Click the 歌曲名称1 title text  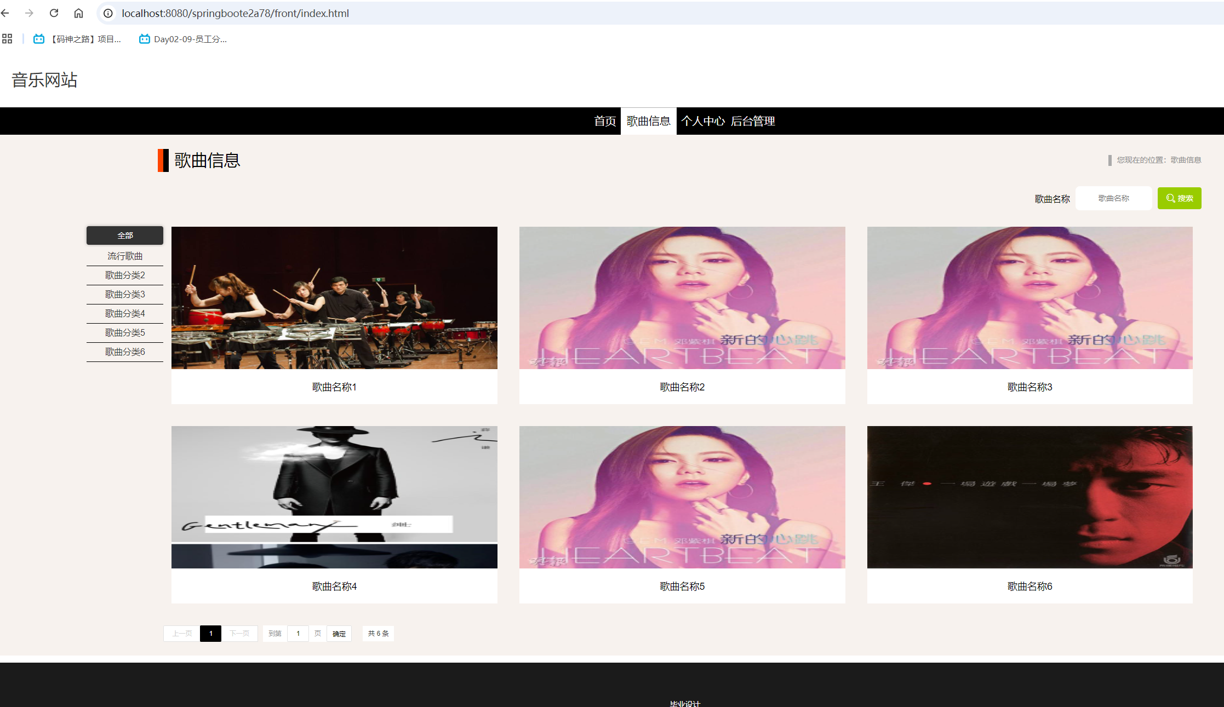click(334, 387)
